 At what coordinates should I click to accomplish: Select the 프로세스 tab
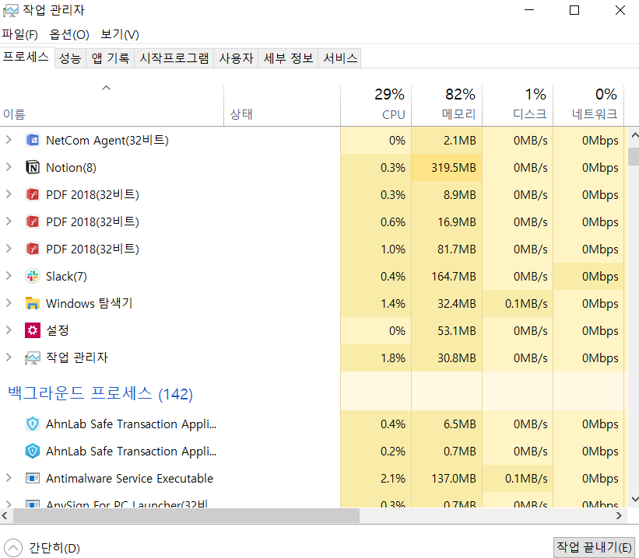click(26, 57)
